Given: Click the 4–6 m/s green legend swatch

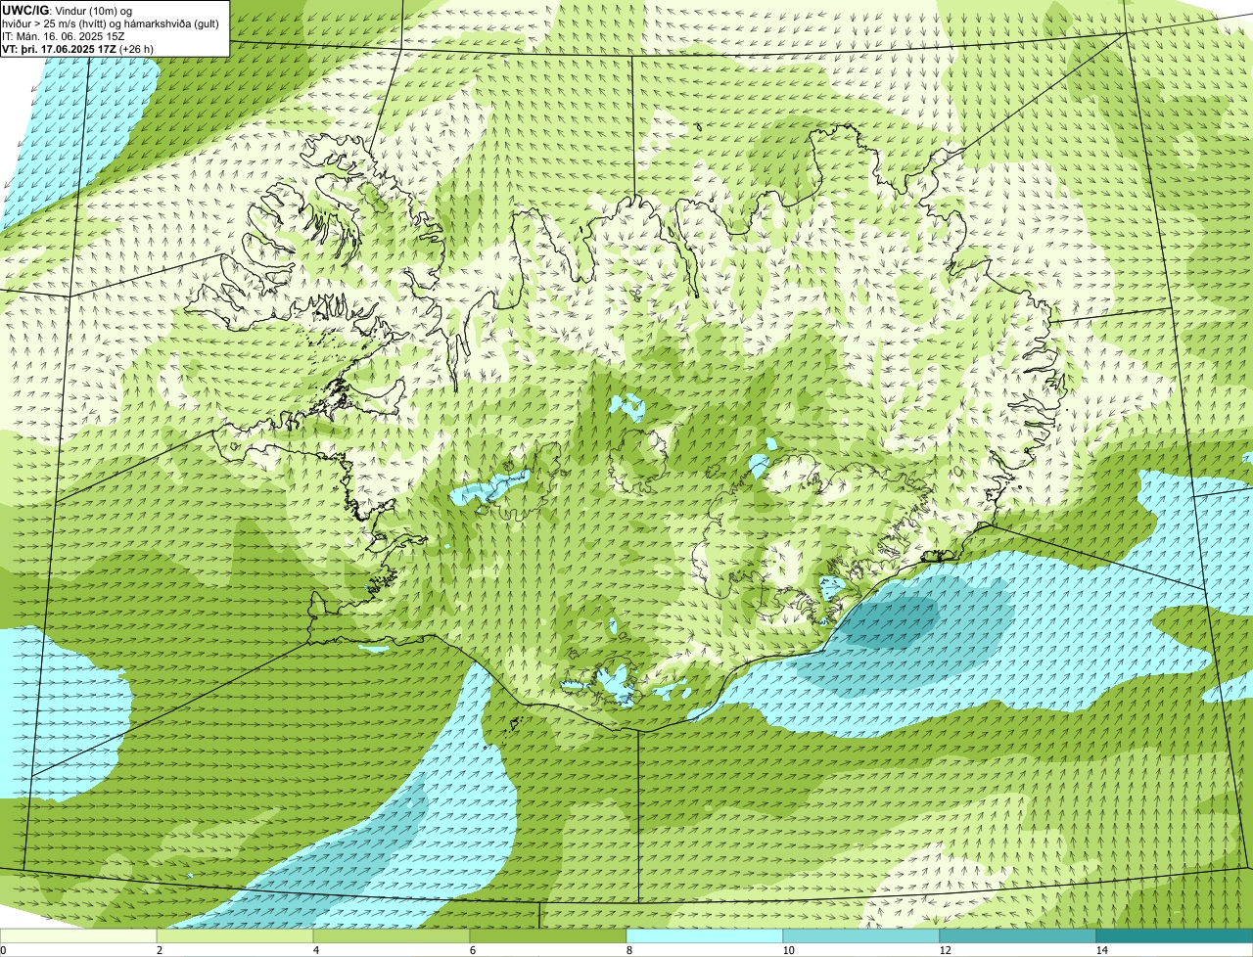Looking at the screenshot, I should (392, 936).
